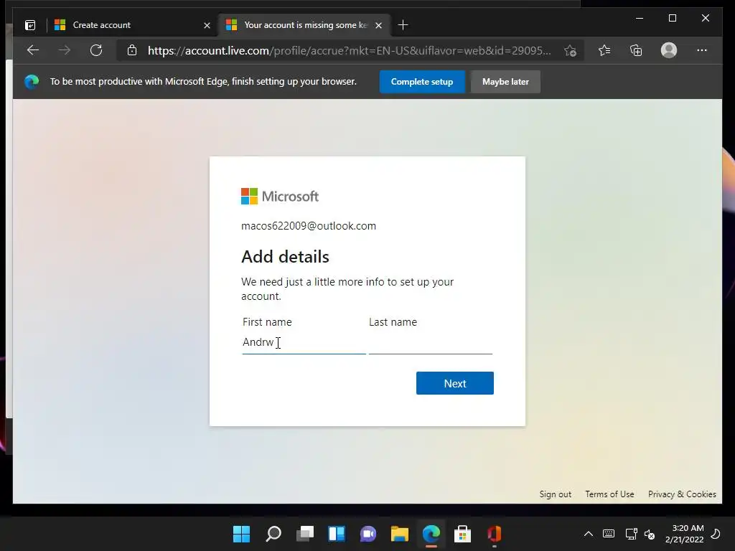Click the muted volume tray icon
The width and height of the screenshot is (735, 551).
click(650, 534)
